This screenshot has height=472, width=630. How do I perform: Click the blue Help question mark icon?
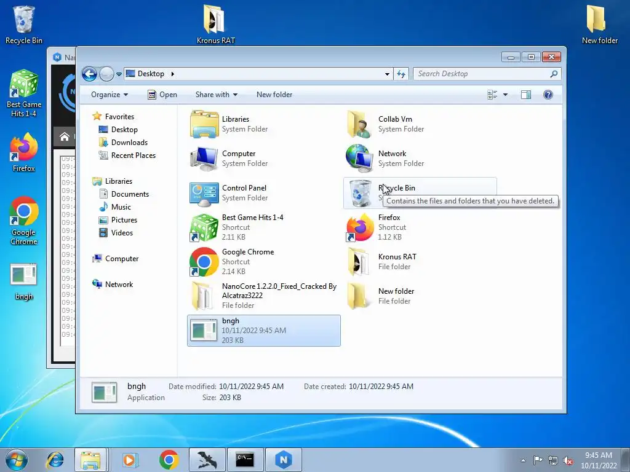pyautogui.click(x=548, y=95)
